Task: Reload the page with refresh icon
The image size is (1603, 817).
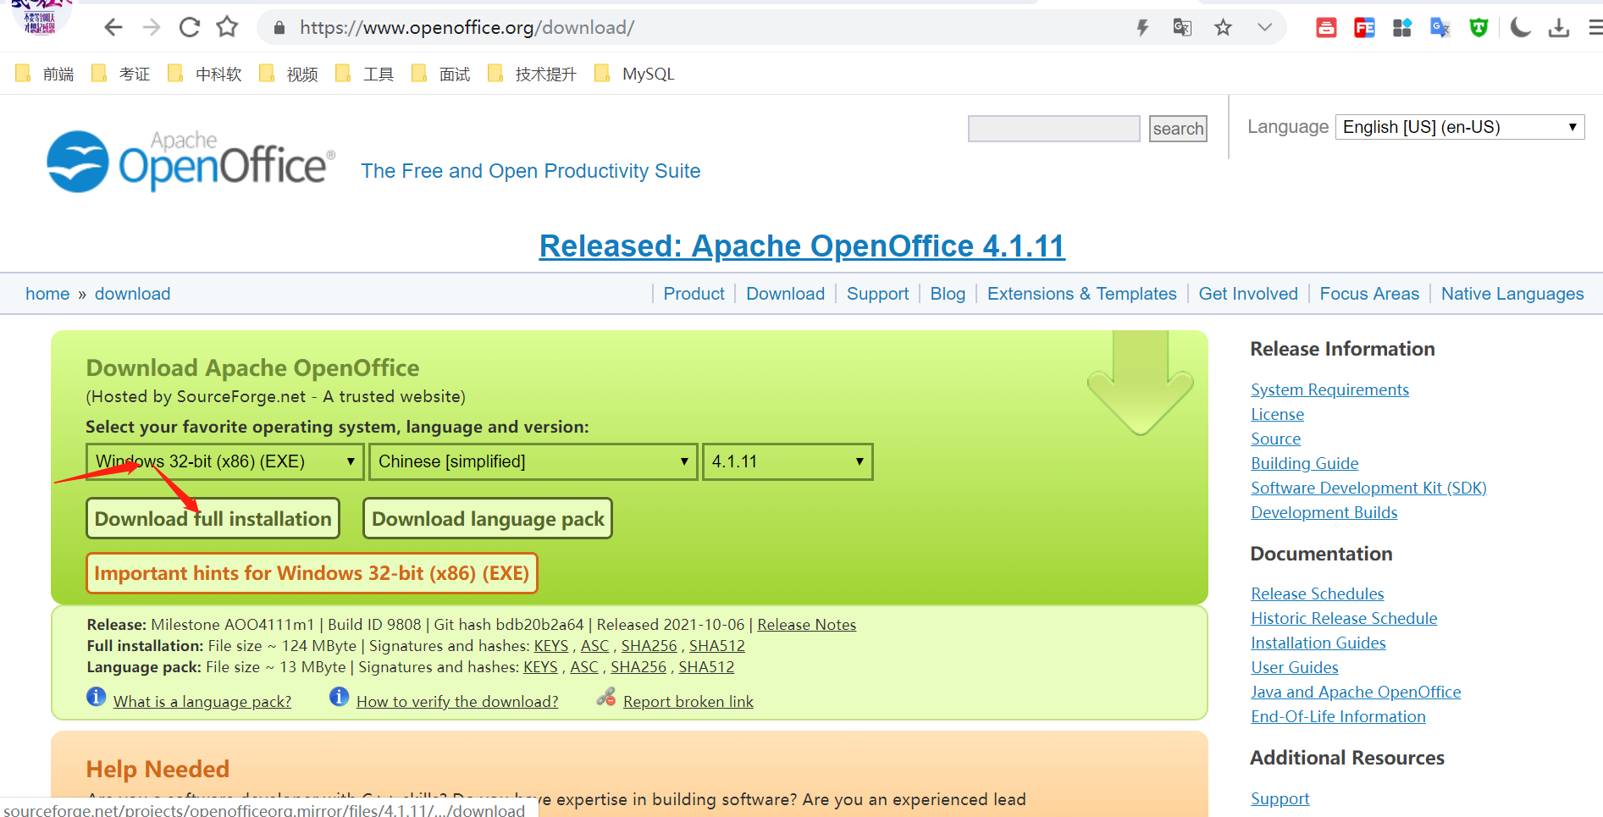Action: tap(190, 28)
